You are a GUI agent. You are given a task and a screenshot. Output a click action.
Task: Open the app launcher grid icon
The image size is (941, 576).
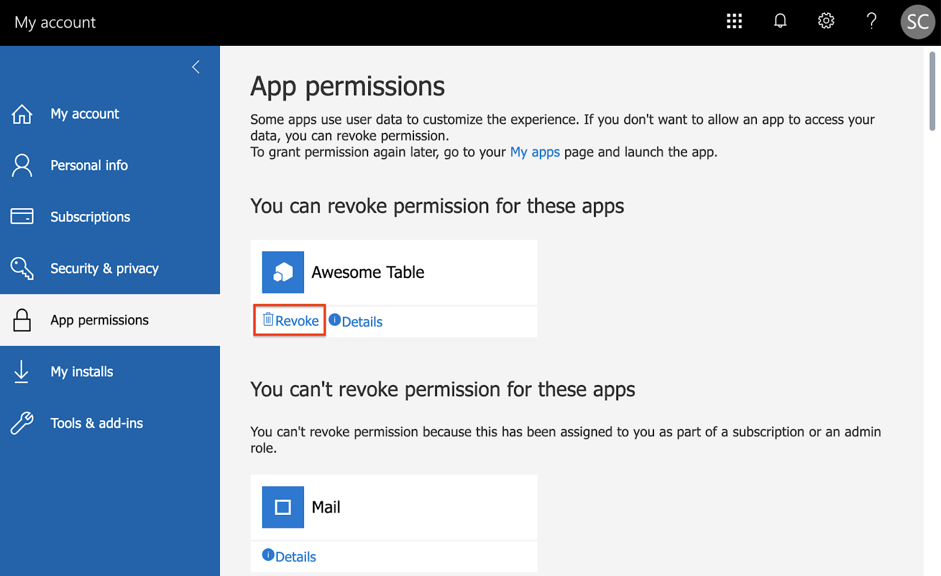coord(734,21)
